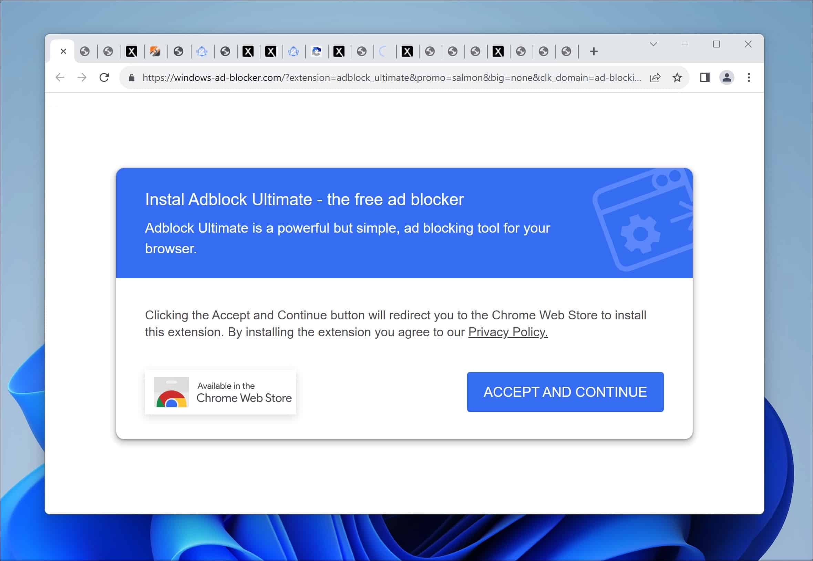This screenshot has height=561, width=813.
Task: Reload the current page
Action: click(104, 77)
